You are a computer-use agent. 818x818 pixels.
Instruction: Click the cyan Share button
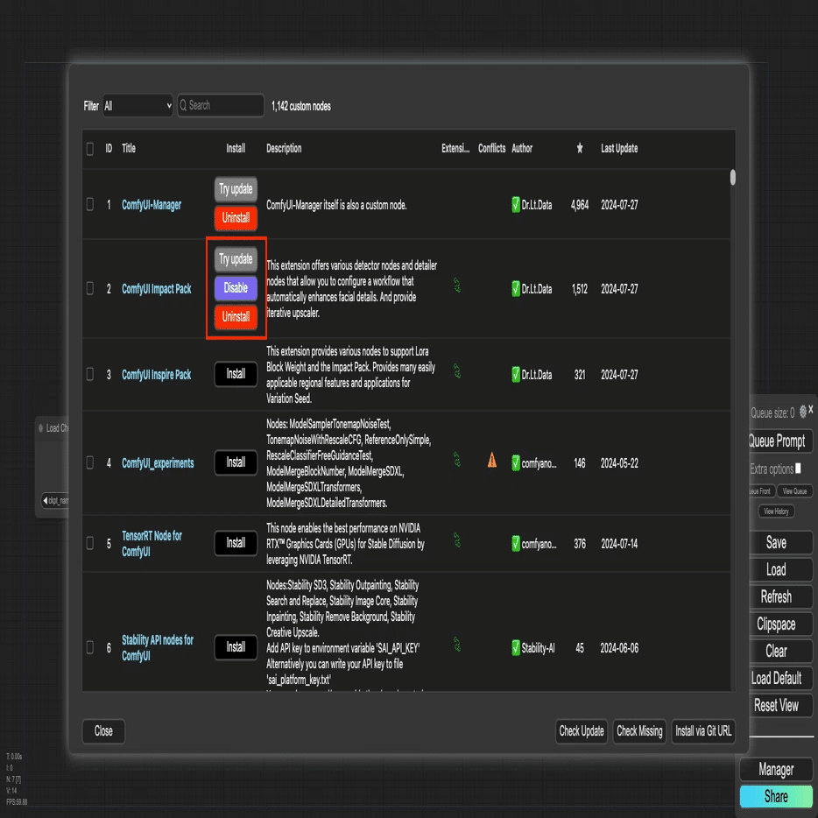776,797
